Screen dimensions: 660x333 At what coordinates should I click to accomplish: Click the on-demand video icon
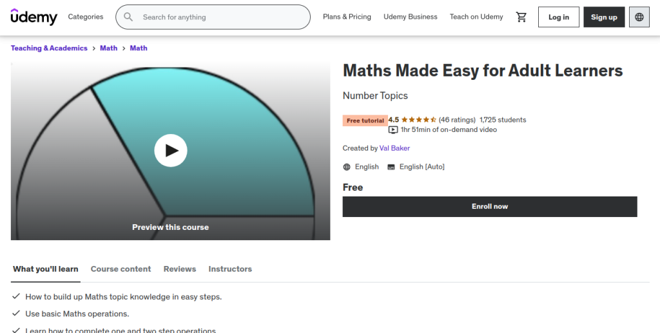[393, 130]
